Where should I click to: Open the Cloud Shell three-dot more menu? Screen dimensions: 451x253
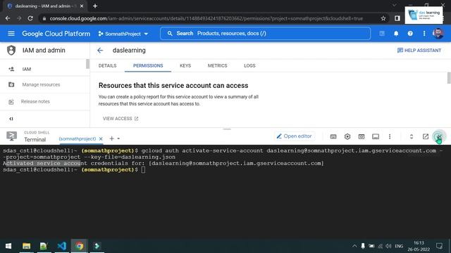(390, 136)
